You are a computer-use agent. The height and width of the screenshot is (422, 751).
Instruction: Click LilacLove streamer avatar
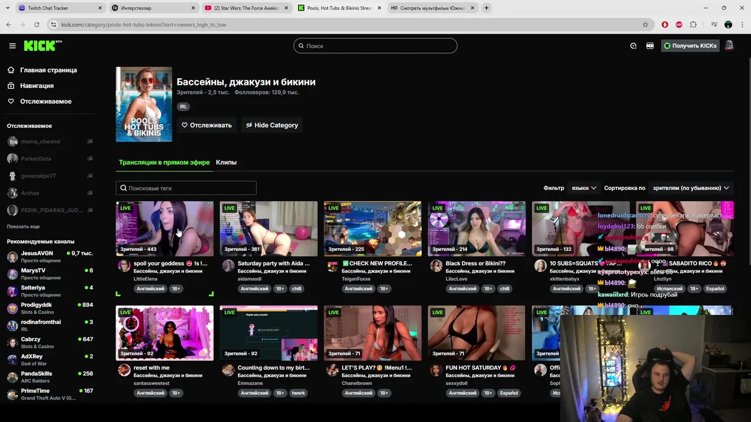coord(436,266)
